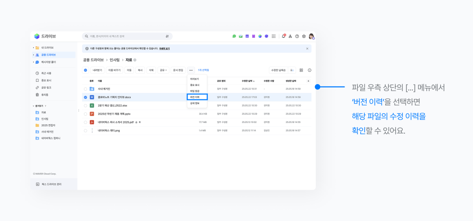The width and height of the screenshot is (473, 221).
Task: Open the 자세히 보기 link in banner
Action: pyautogui.click(x=165, y=49)
